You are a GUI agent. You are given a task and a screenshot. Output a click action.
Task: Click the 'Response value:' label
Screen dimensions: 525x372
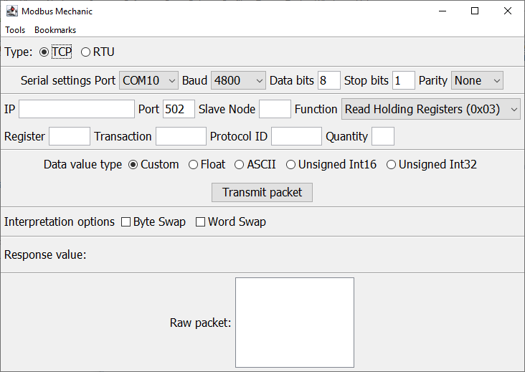[x=45, y=255]
